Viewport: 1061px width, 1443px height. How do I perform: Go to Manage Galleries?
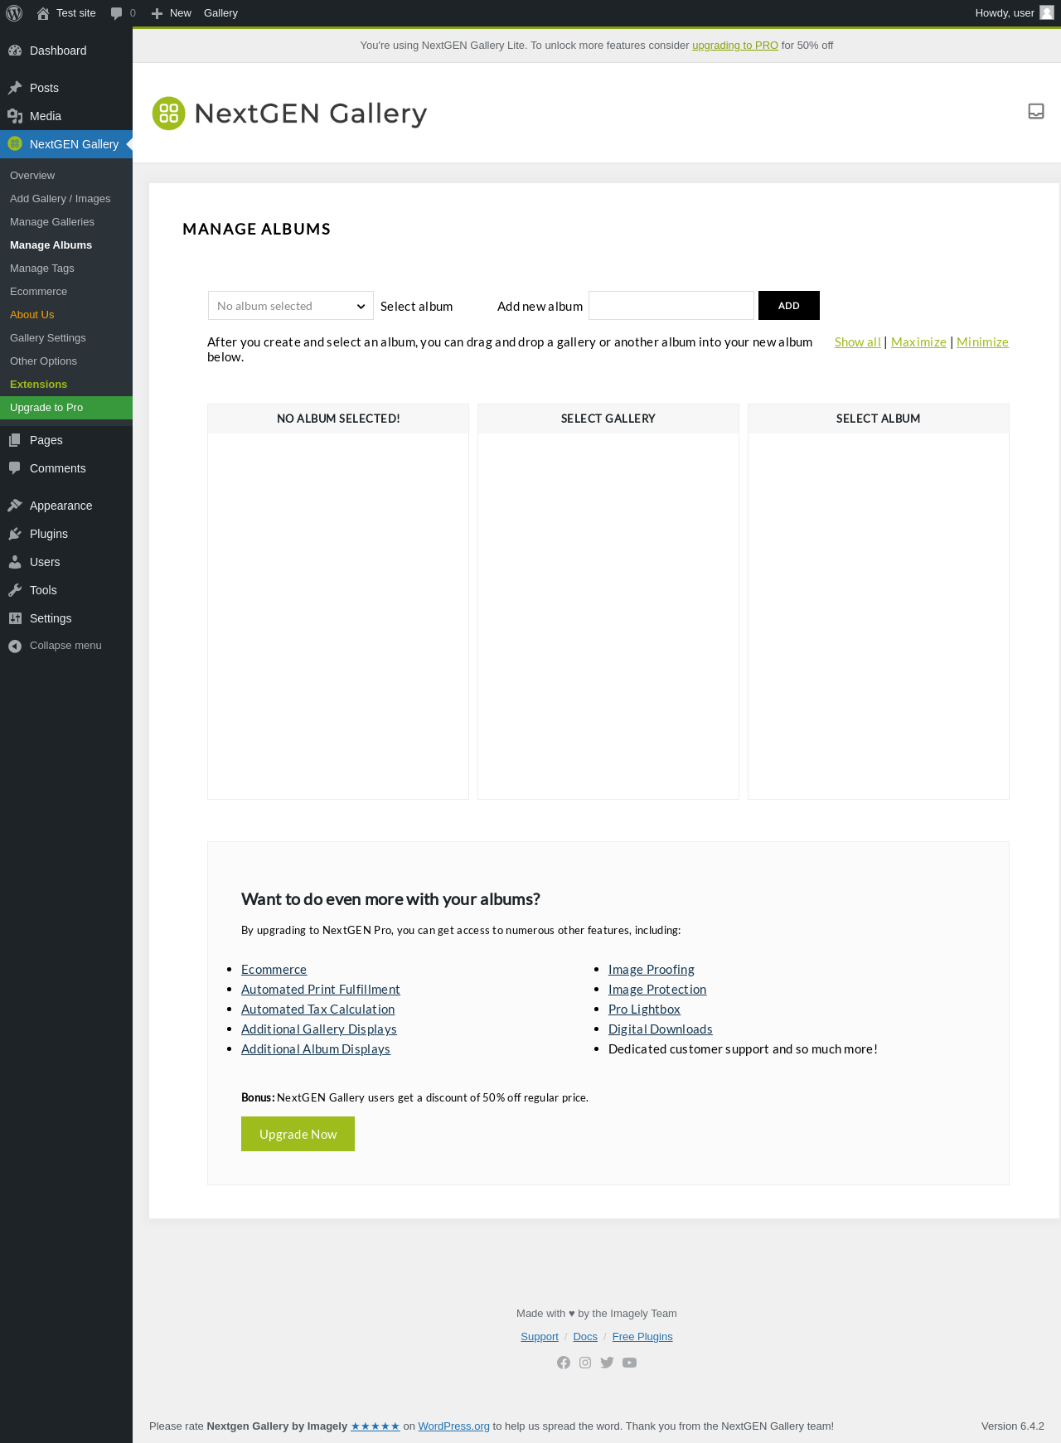(52, 222)
